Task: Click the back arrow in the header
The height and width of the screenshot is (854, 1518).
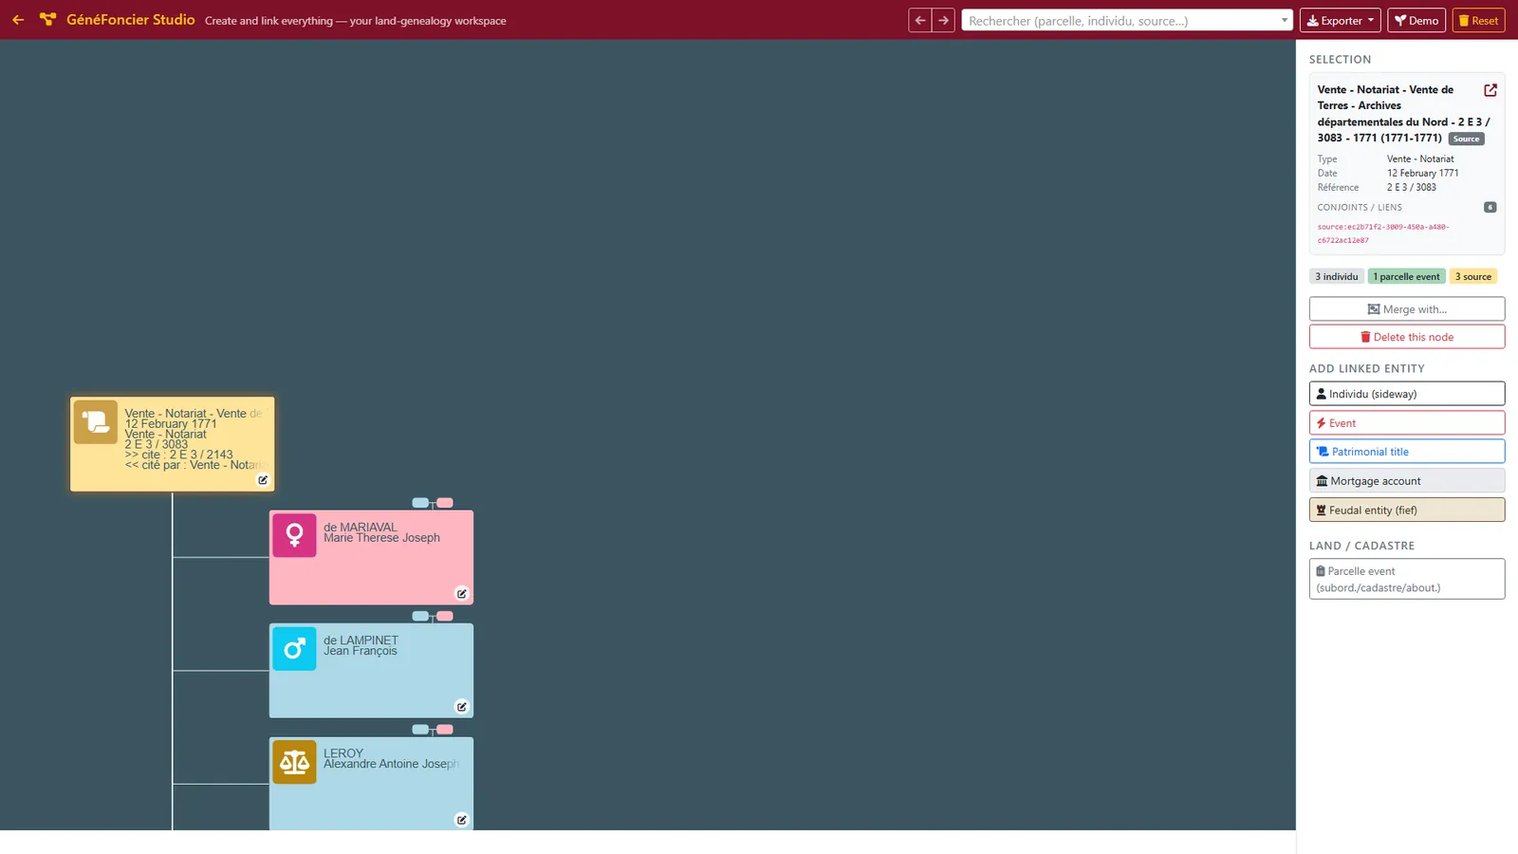Action: (x=18, y=20)
